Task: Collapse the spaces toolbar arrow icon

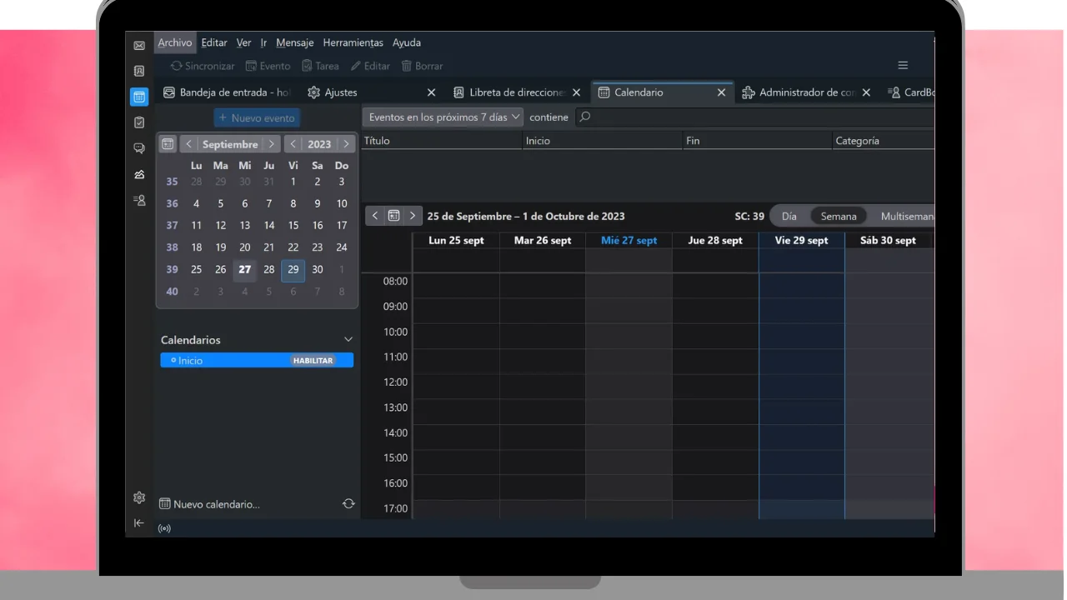Action: 139,522
